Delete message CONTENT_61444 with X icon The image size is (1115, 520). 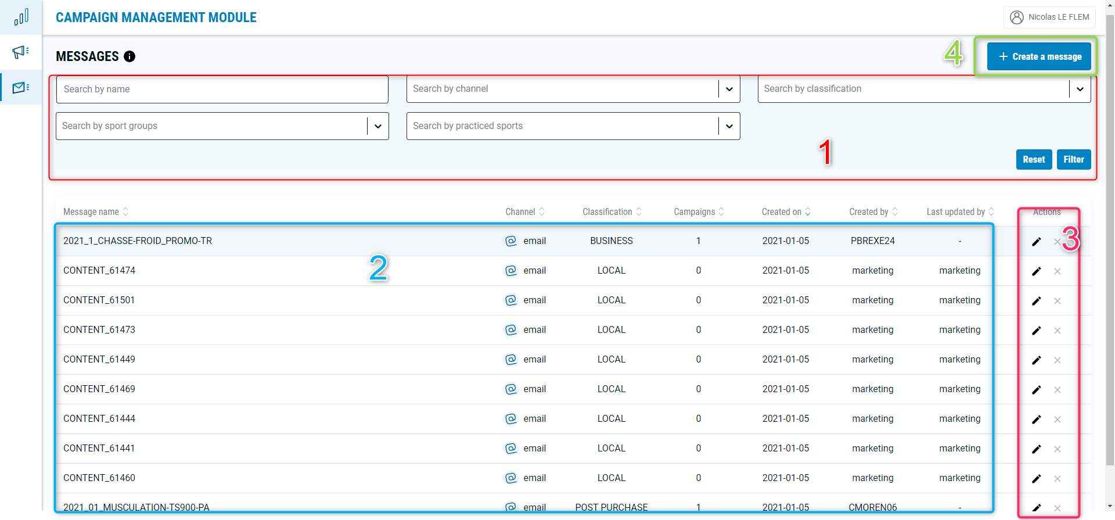1058,419
